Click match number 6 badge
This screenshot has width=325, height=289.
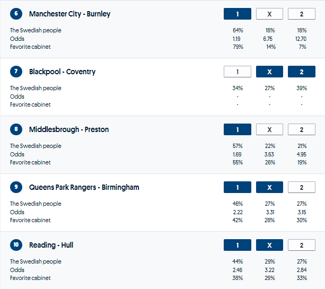(x=16, y=14)
